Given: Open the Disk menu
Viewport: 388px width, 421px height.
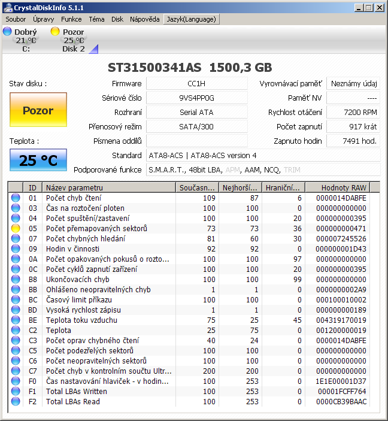Looking at the screenshot, I should coord(117,19).
